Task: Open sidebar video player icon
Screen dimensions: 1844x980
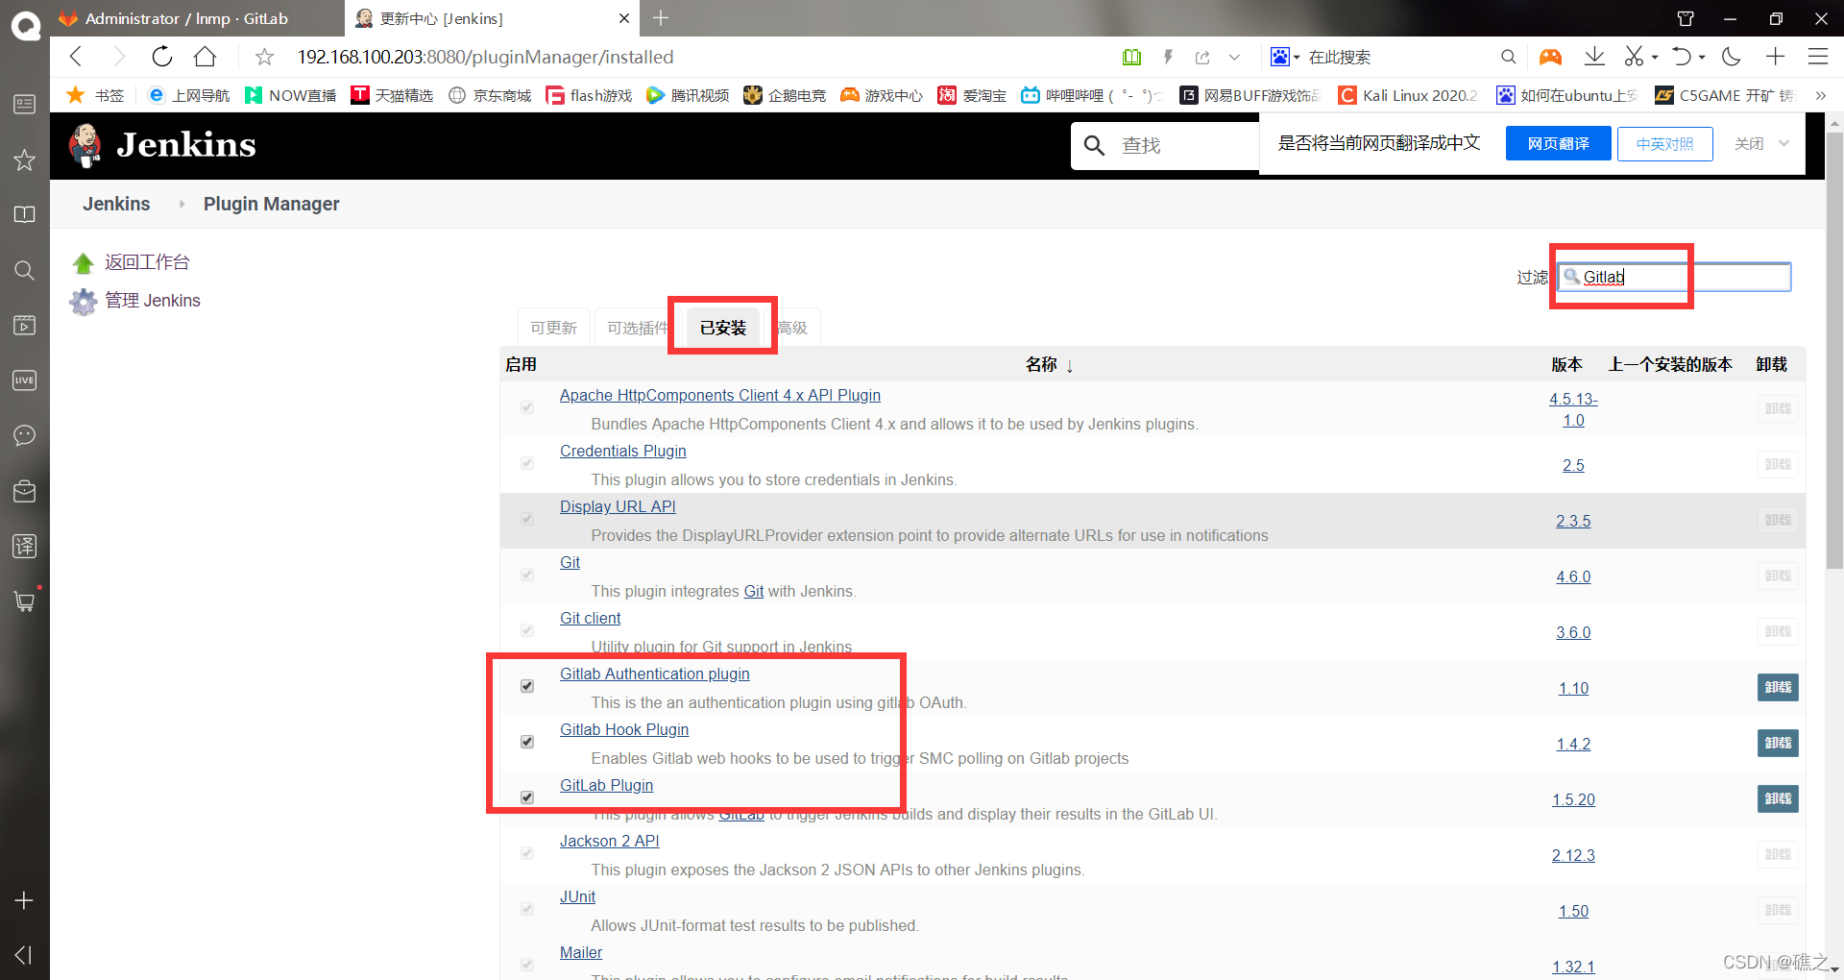Action: 25,325
